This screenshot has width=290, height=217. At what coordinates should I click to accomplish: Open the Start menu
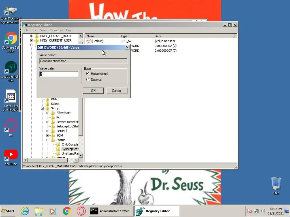click(x=8, y=211)
